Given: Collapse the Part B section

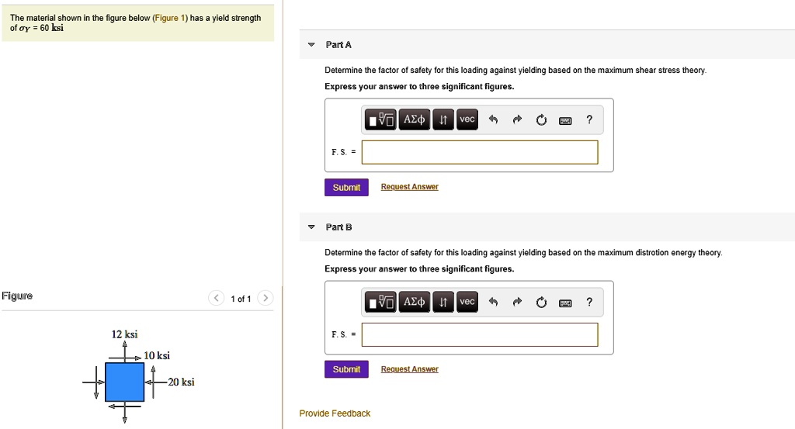Looking at the screenshot, I should point(311,227).
